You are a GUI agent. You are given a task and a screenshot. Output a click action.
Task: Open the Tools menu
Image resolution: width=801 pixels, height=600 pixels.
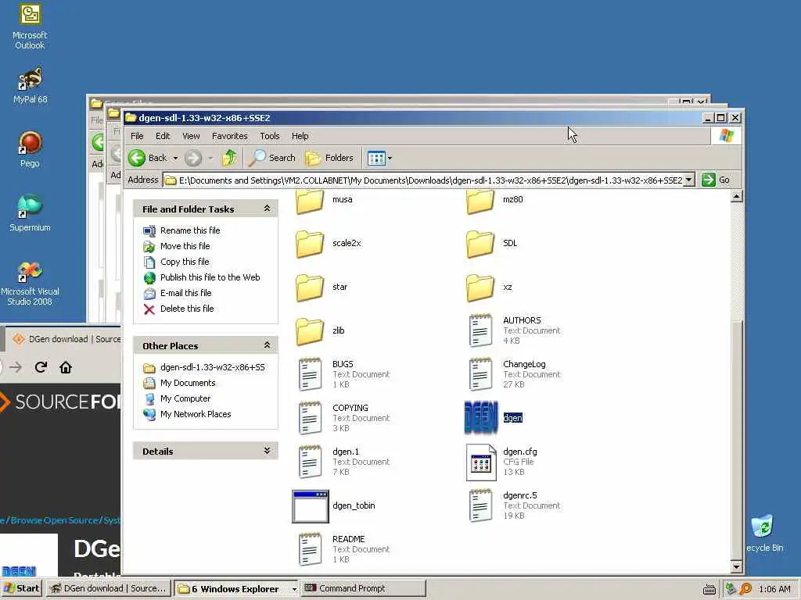tap(269, 136)
